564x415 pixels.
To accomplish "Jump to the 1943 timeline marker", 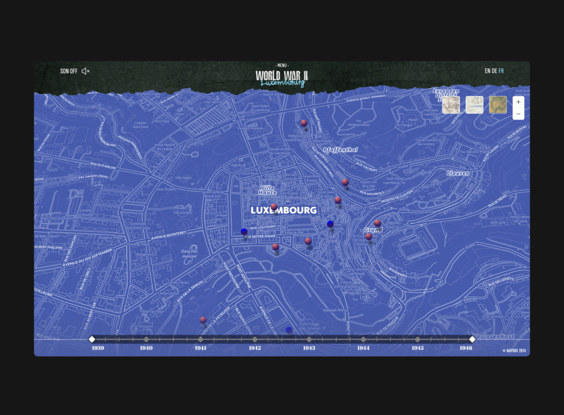I will click(309, 340).
